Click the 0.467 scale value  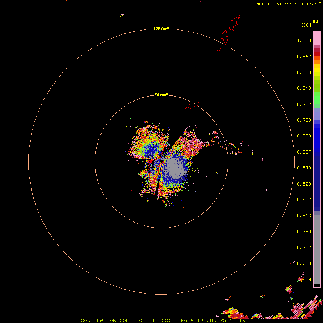click(304, 200)
